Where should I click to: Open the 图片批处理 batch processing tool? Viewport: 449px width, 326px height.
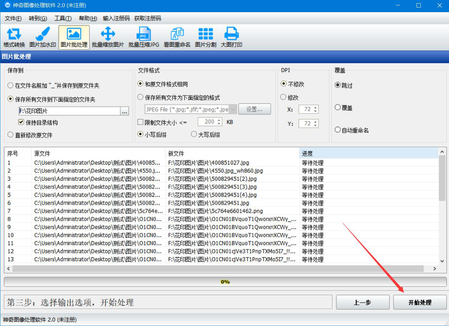pos(74,37)
